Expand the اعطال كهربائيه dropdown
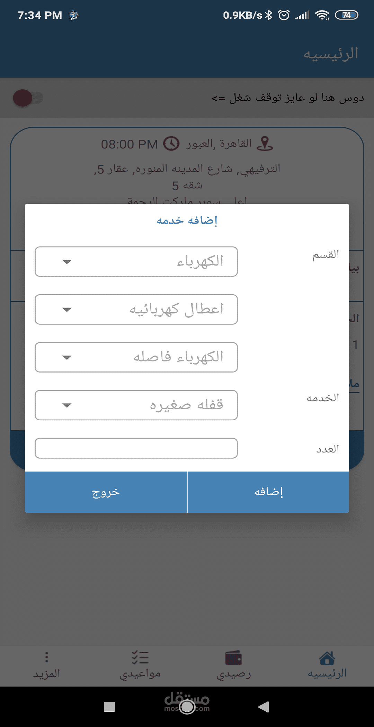The width and height of the screenshot is (374, 727). point(136,309)
